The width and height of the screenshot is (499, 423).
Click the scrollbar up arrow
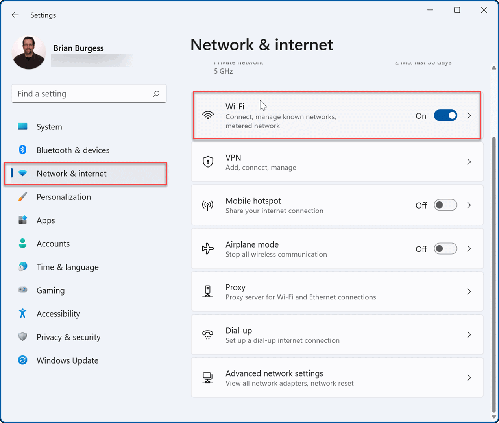click(494, 68)
